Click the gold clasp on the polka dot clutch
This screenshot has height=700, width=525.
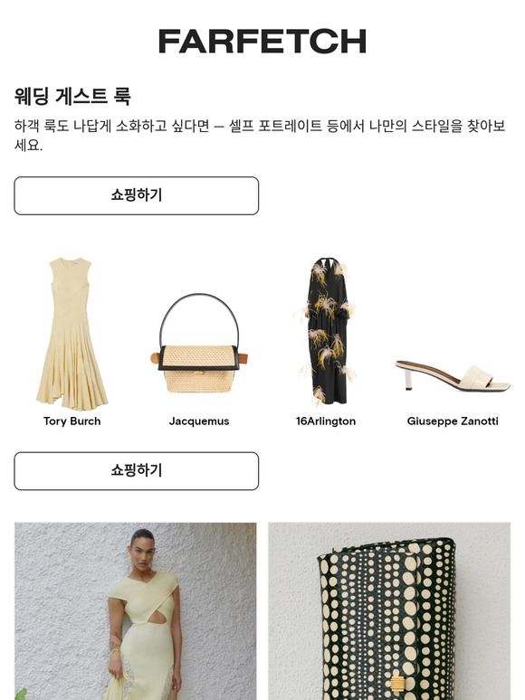click(397, 687)
